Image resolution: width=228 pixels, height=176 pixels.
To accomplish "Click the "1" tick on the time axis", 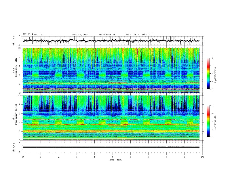I will coord(41,157).
